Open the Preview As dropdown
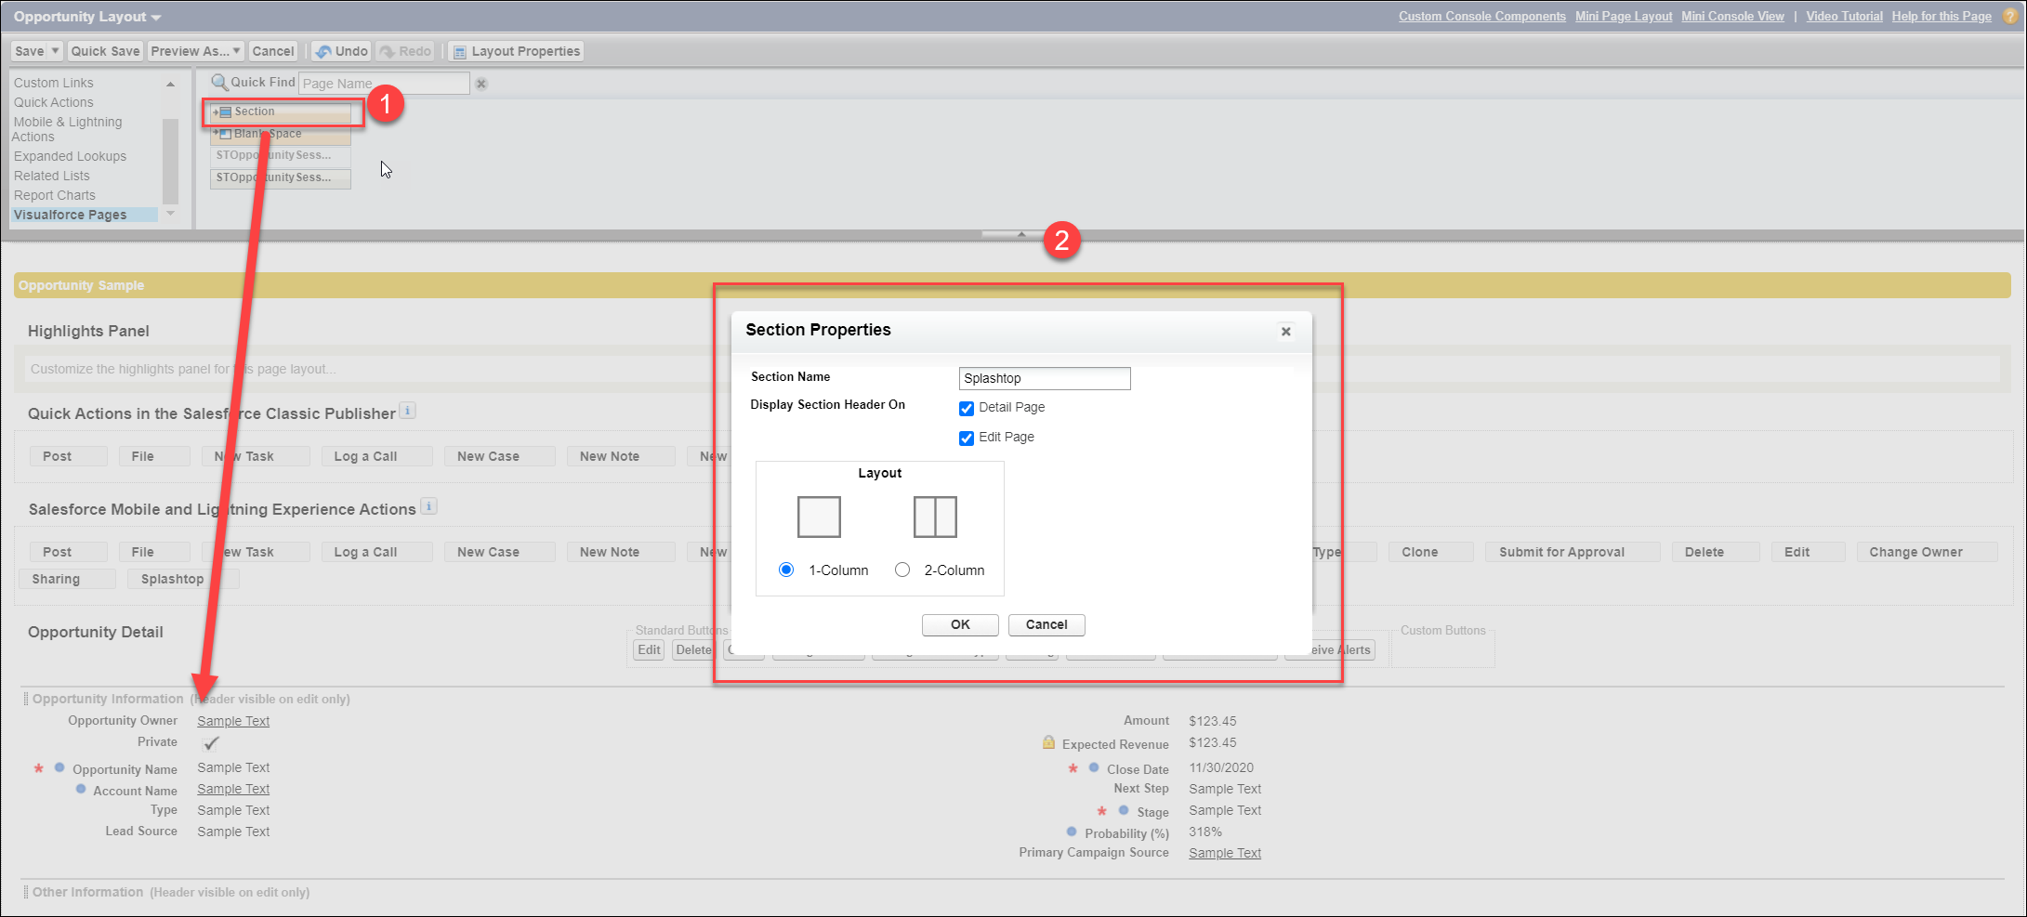 point(196,51)
